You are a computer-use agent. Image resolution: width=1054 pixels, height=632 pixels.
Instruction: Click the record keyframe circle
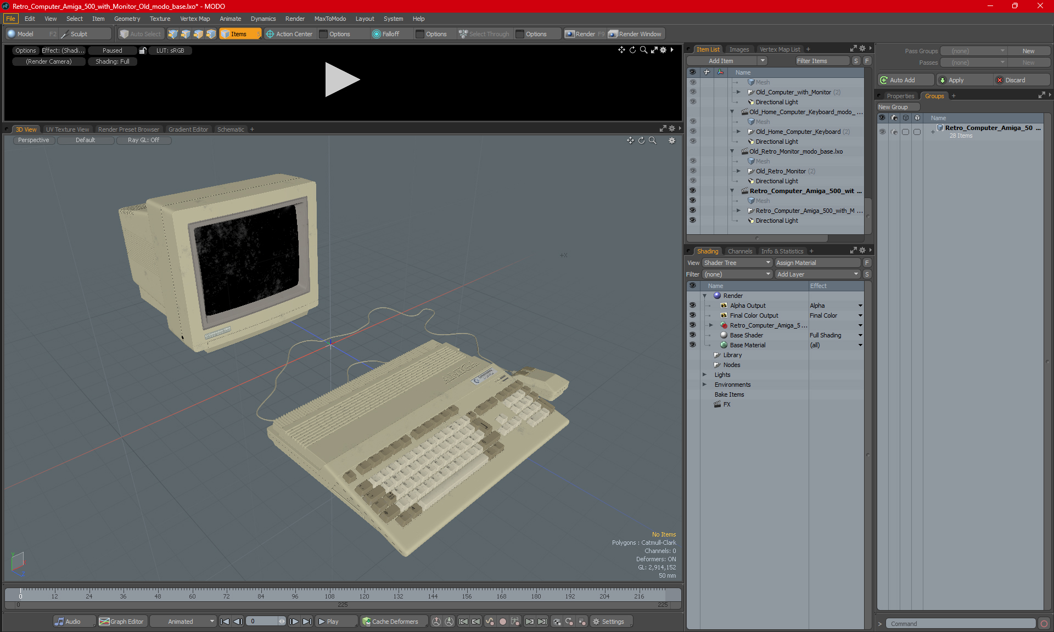pyautogui.click(x=502, y=622)
